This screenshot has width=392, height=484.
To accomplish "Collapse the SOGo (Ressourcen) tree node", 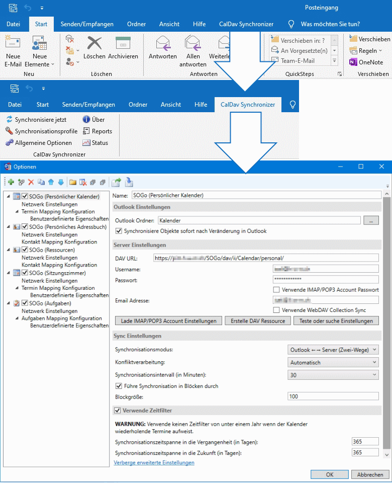I will point(9,250).
